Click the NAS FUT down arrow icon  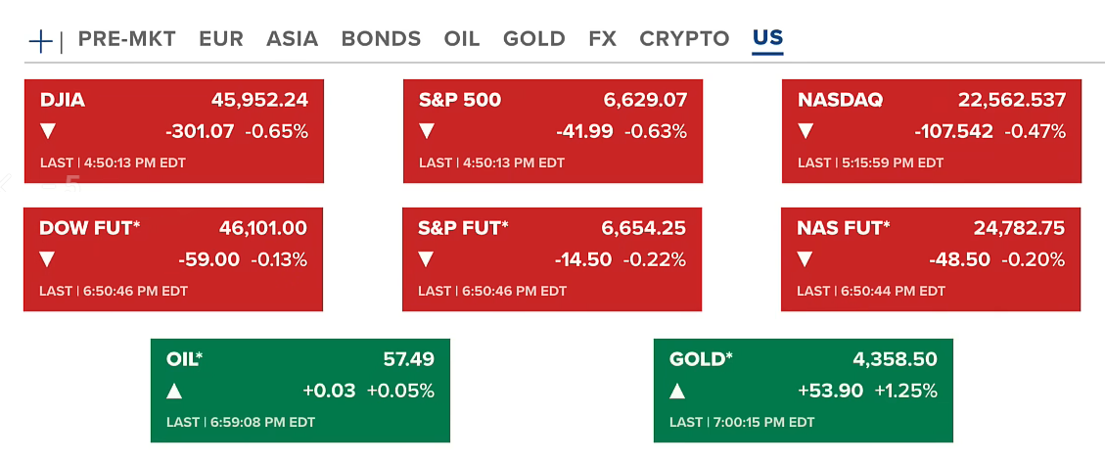point(806,259)
